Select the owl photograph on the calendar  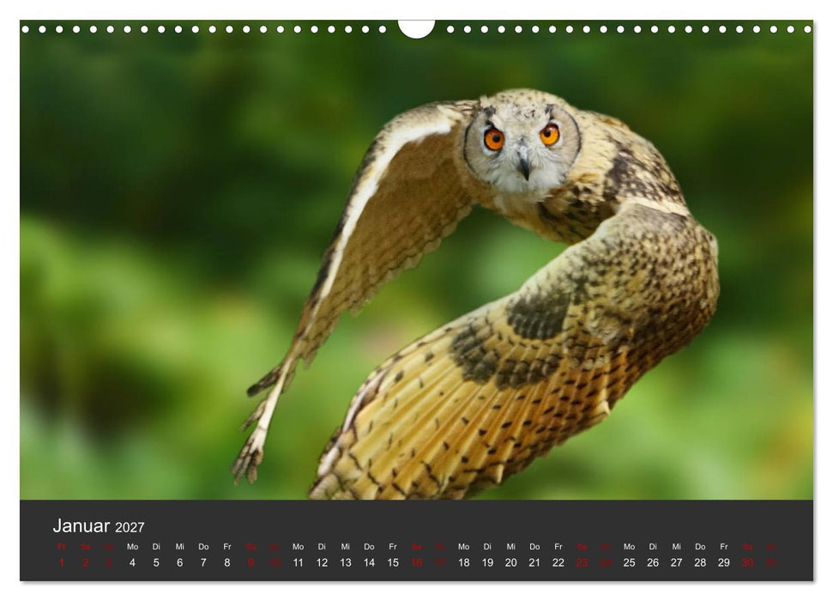[x=417, y=260]
